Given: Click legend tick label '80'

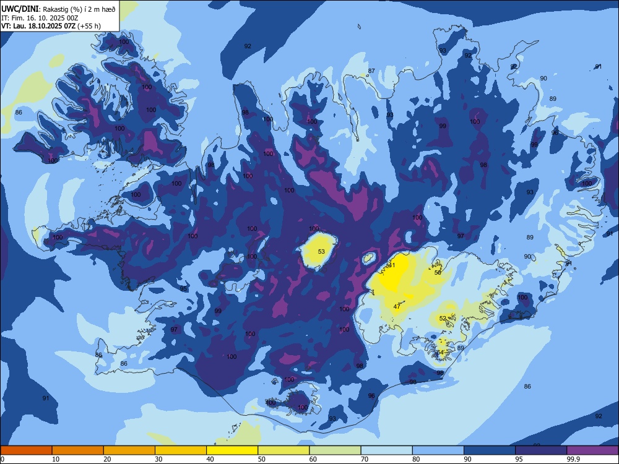Looking at the screenshot, I should click(x=416, y=459).
